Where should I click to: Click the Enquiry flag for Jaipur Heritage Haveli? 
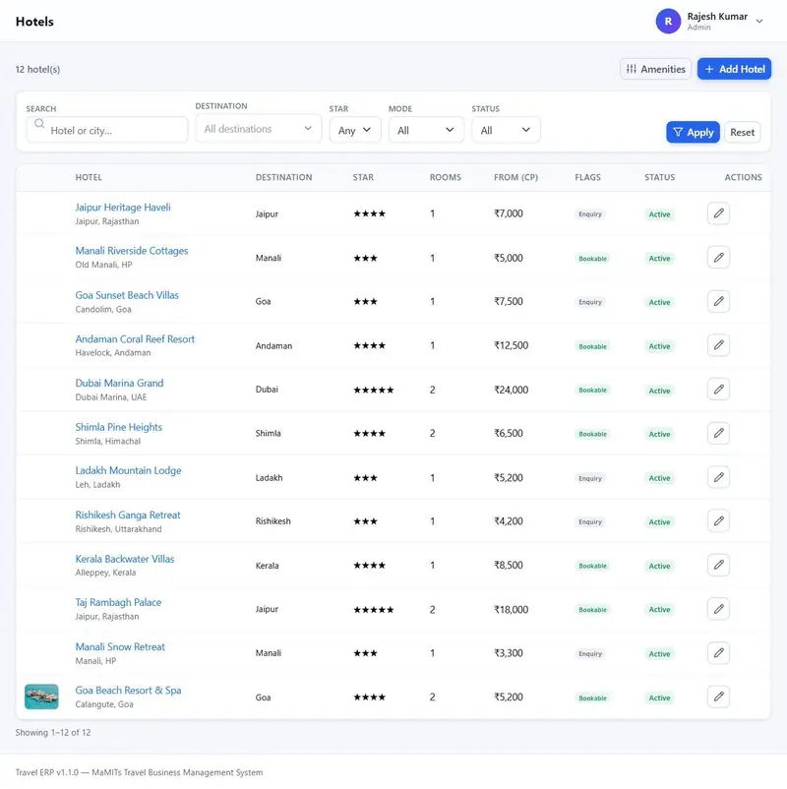(x=590, y=213)
